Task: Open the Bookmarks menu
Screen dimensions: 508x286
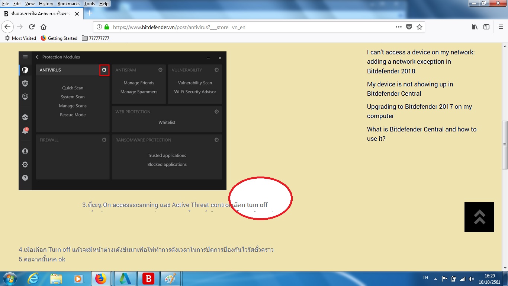Action: 68,4
